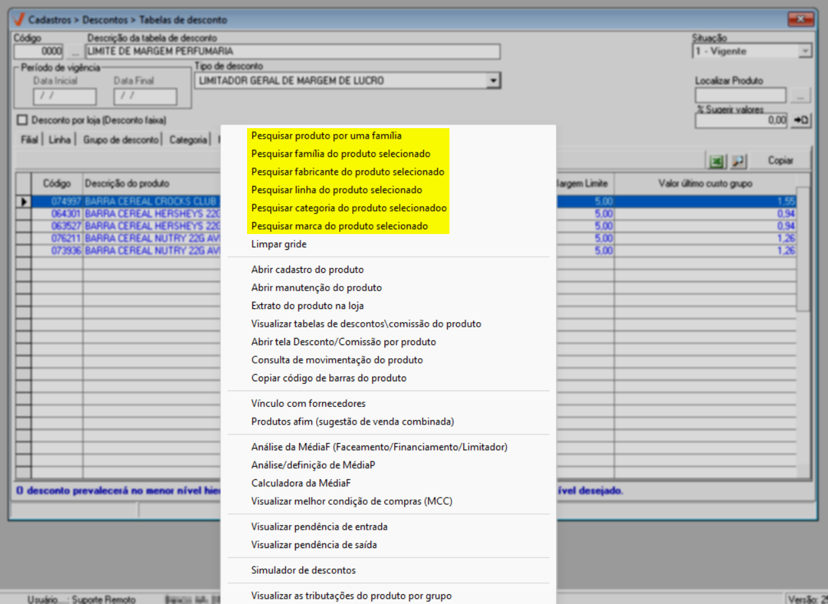Open 'Simulador de descontos' from context menu
Screen dimensions: 828x604
tap(303, 570)
